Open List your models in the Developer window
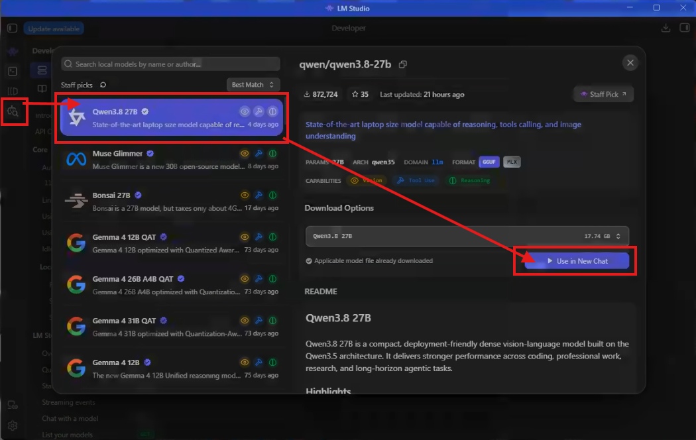The width and height of the screenshot is (696, 440). (68, 435)
